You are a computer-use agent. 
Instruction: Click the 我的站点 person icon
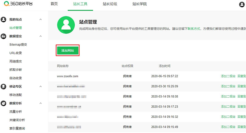3,20
